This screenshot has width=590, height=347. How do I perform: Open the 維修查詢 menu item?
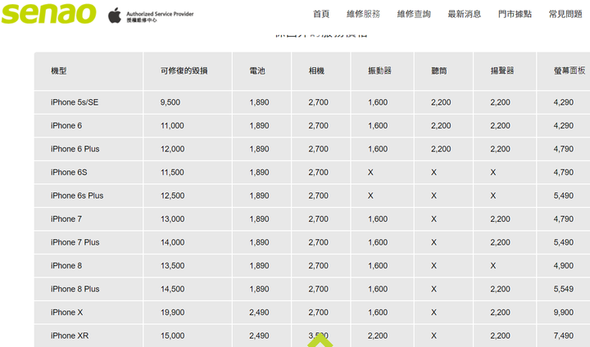[414, 14]
